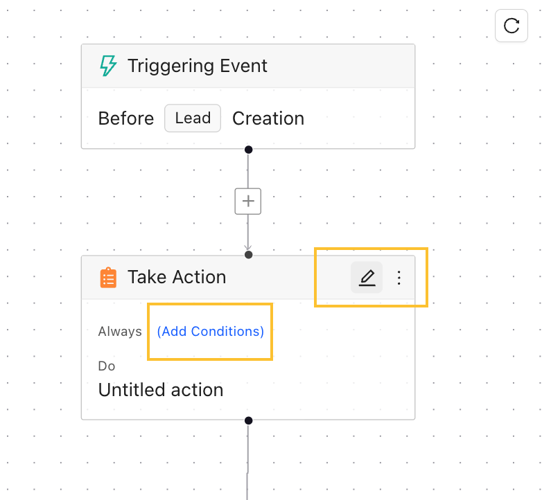
Task: Click the refresh icon in top-right corner
Action: click(x=512, y=26)
